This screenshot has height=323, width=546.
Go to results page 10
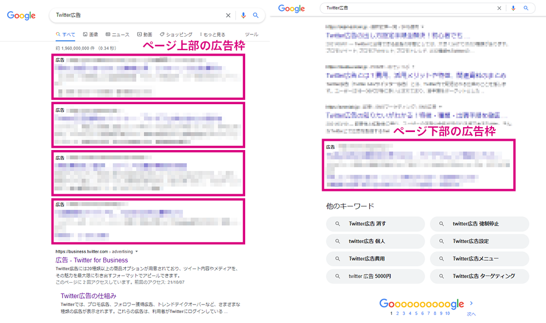448,313
